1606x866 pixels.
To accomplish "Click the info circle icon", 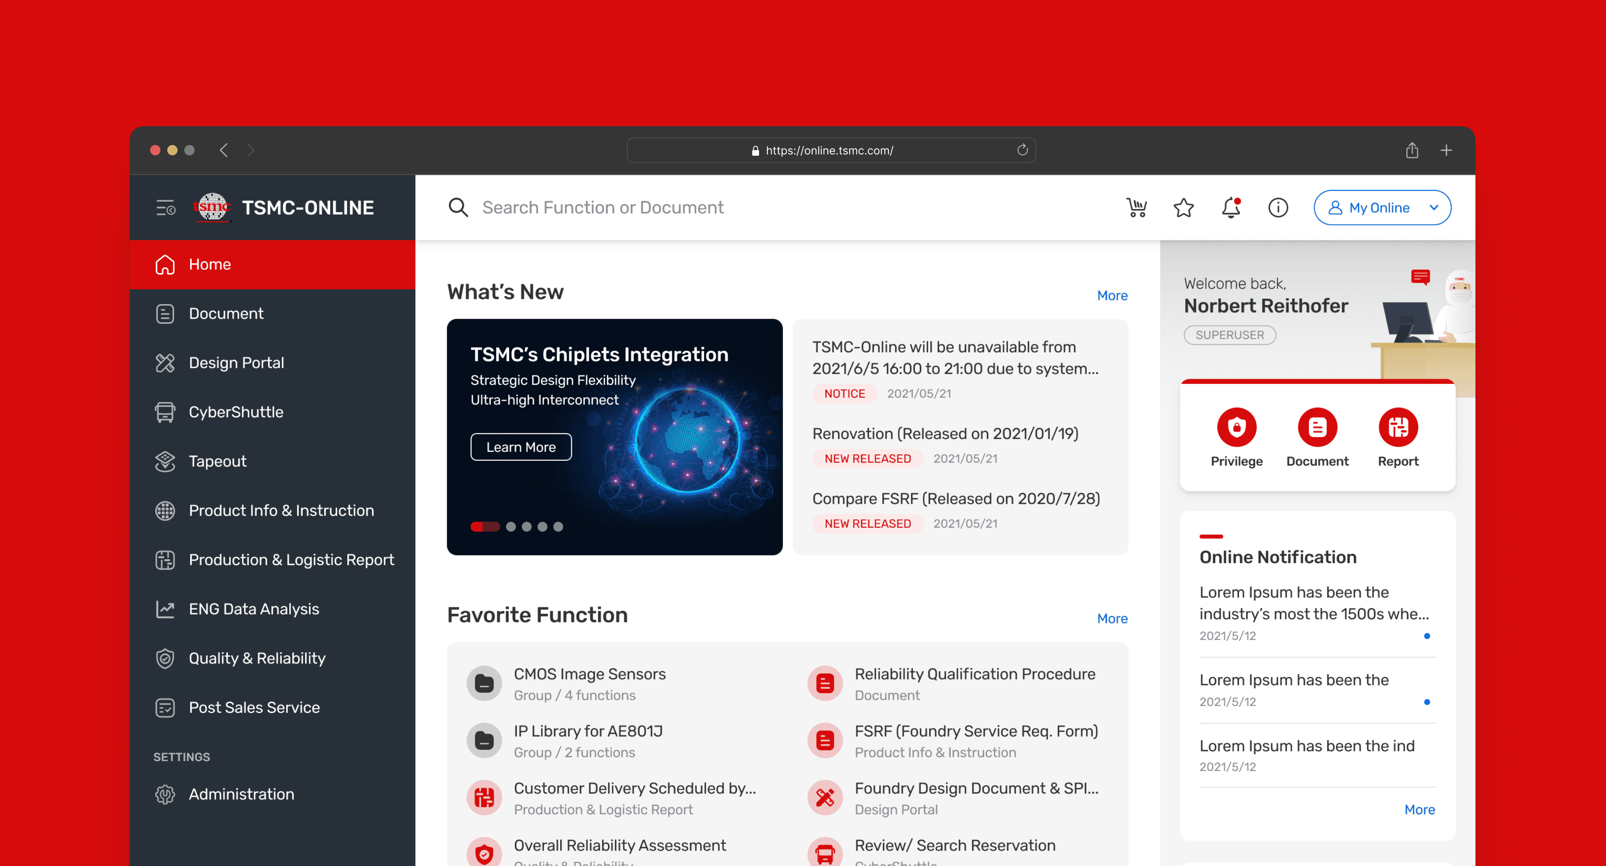I will pos(1278,208).
